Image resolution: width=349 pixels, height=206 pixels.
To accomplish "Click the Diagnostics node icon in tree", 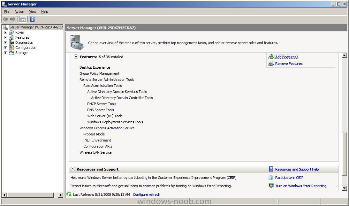I will 11,42.
